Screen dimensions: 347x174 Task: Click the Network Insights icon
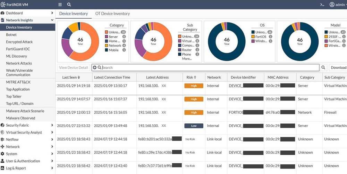point(2,20)
